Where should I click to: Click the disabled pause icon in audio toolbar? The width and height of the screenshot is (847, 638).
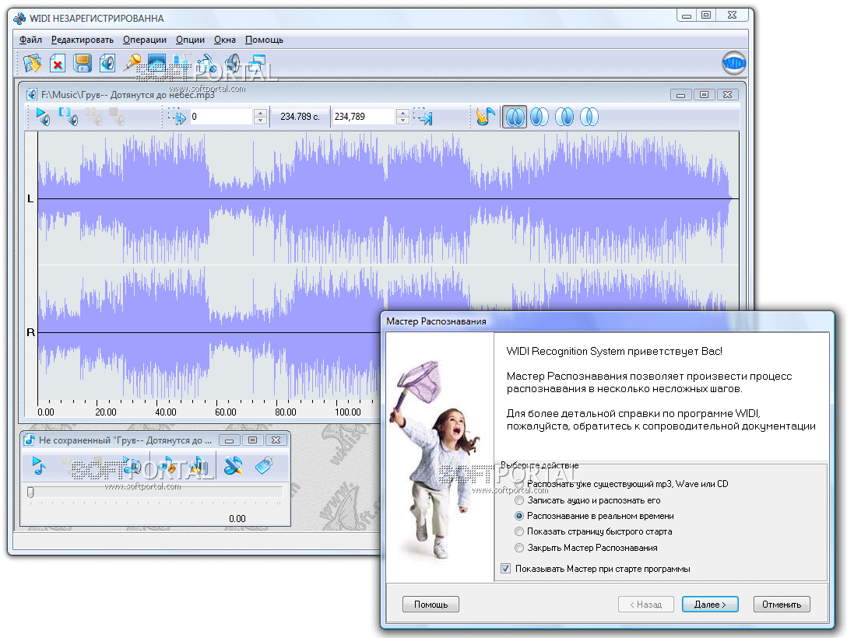[x=93, y=117]
